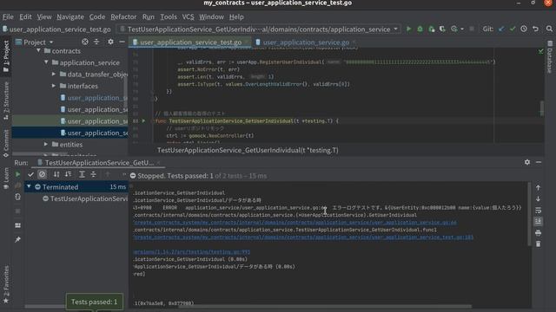Open the Navigate menu
The height and width of the screenshot is (312, 556).
[x=70, y=16]
